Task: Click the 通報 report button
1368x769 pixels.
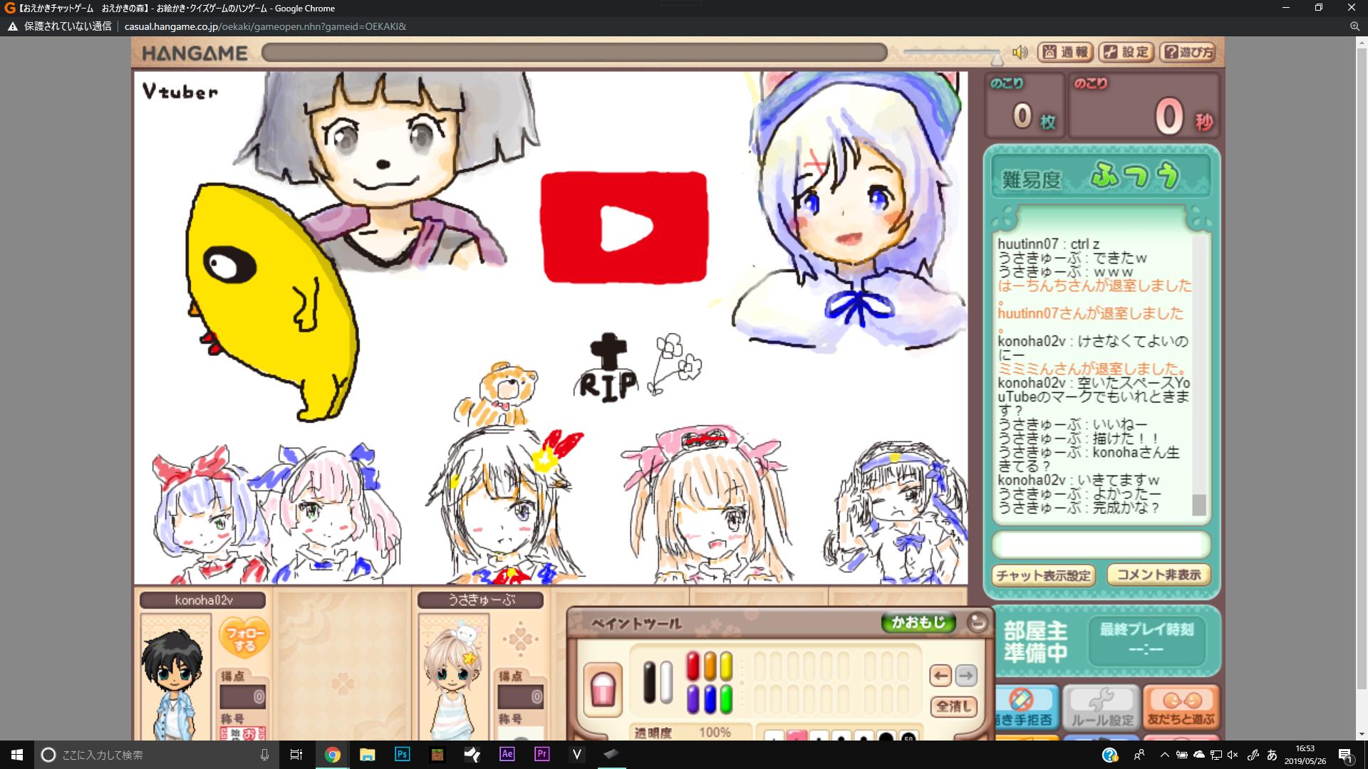Action: pos(1066,52)
